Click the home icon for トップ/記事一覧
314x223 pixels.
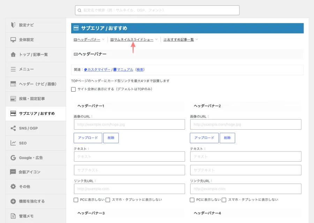(13, 54)
